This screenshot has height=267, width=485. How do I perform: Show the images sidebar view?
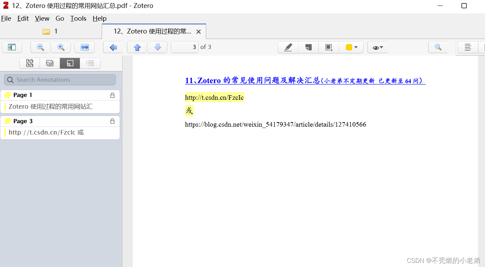50,63
